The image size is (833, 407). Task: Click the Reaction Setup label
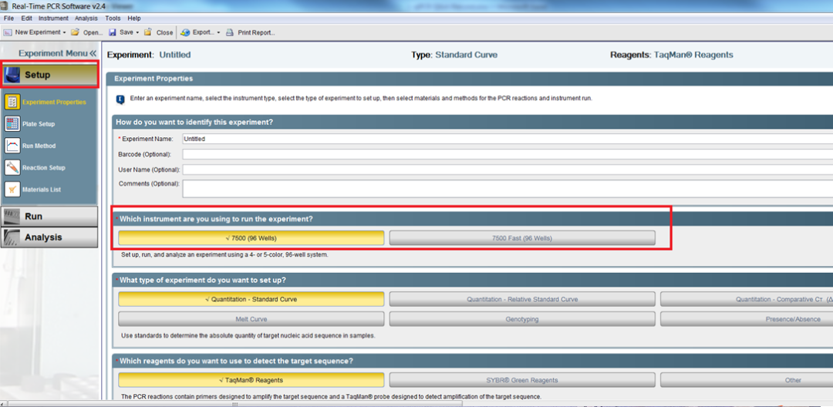[43, 168]
